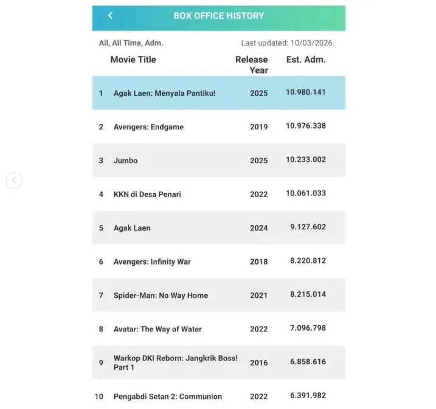Open the All, All Time, Adm. filter
Screen dimensions: 436x409
tap(131, 43)
